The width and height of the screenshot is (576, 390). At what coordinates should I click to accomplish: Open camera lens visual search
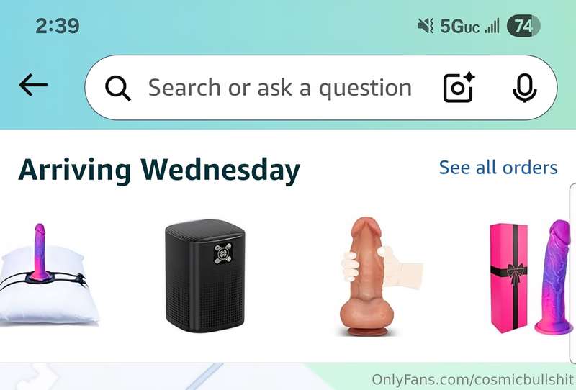pyautogui.click(x=459, y=87)
